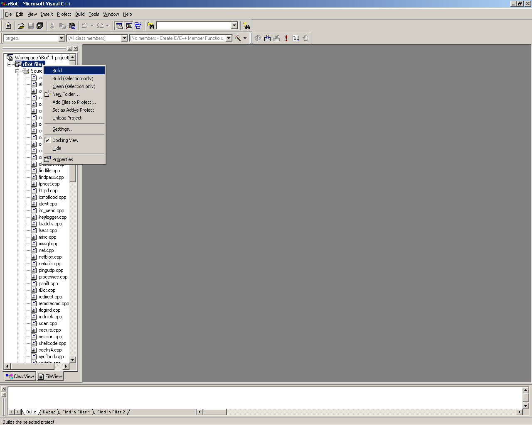Switch to the Debug output tab

point(49,412)
